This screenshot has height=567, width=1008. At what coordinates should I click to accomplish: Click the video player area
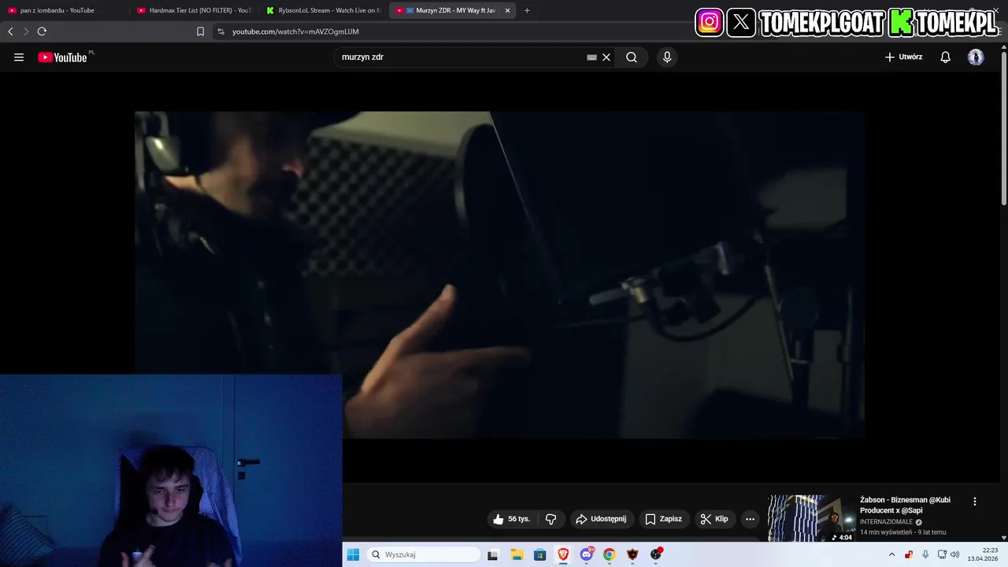(x=499, y=275)
